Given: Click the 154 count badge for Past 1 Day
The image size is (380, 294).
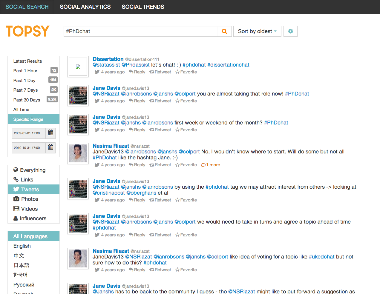Looking at the screenshot, I should pos(53,80).
